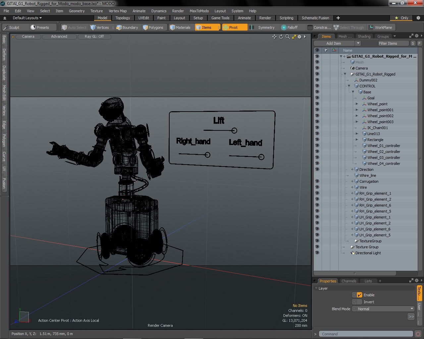This screenshot has width=424, height=339.
Task: Click the command record circle button
Action: click(418, 334)
